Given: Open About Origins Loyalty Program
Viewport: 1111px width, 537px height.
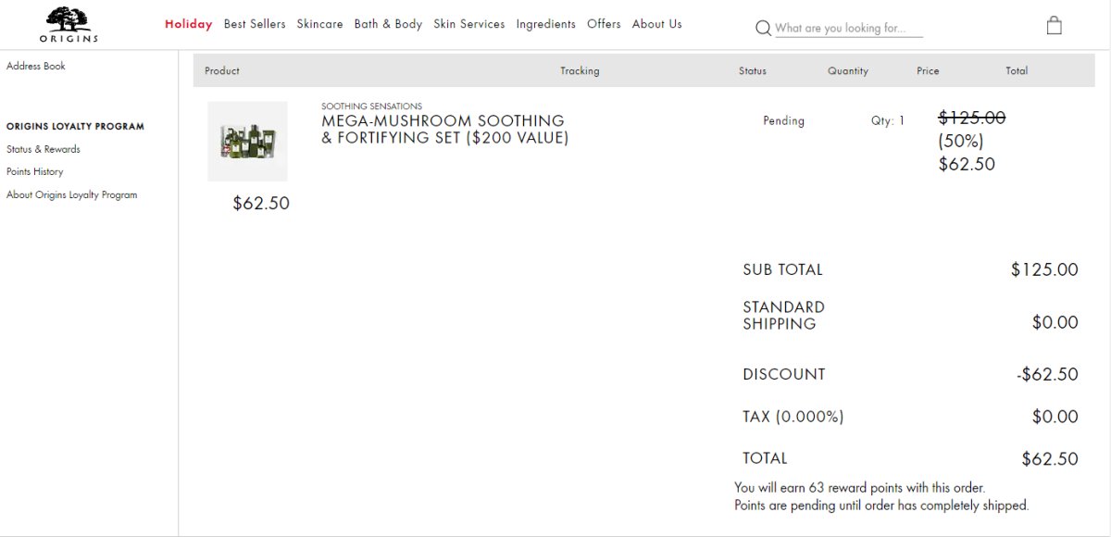Looking at the screenshot, I should coord(71,194).
